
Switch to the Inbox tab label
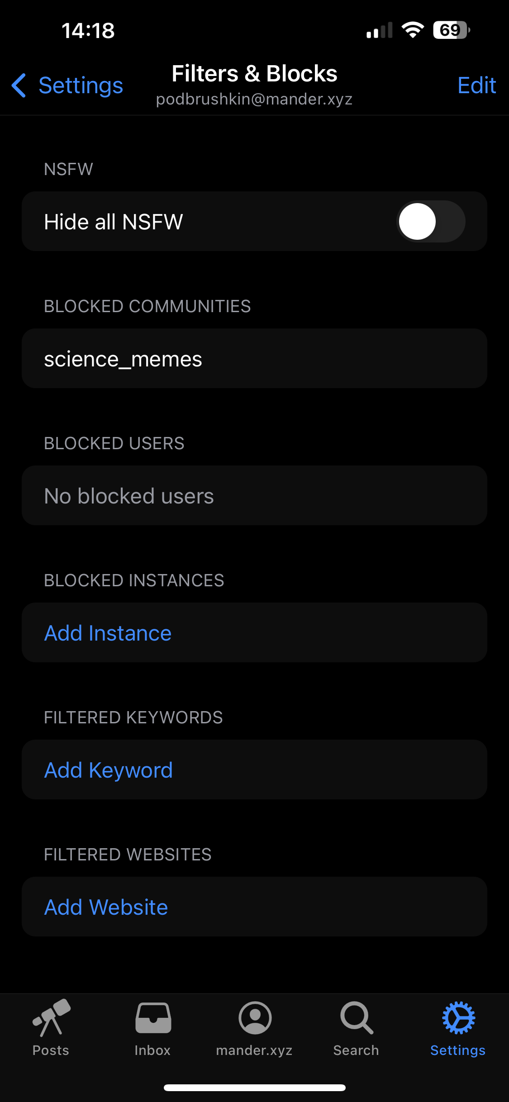152,1050
